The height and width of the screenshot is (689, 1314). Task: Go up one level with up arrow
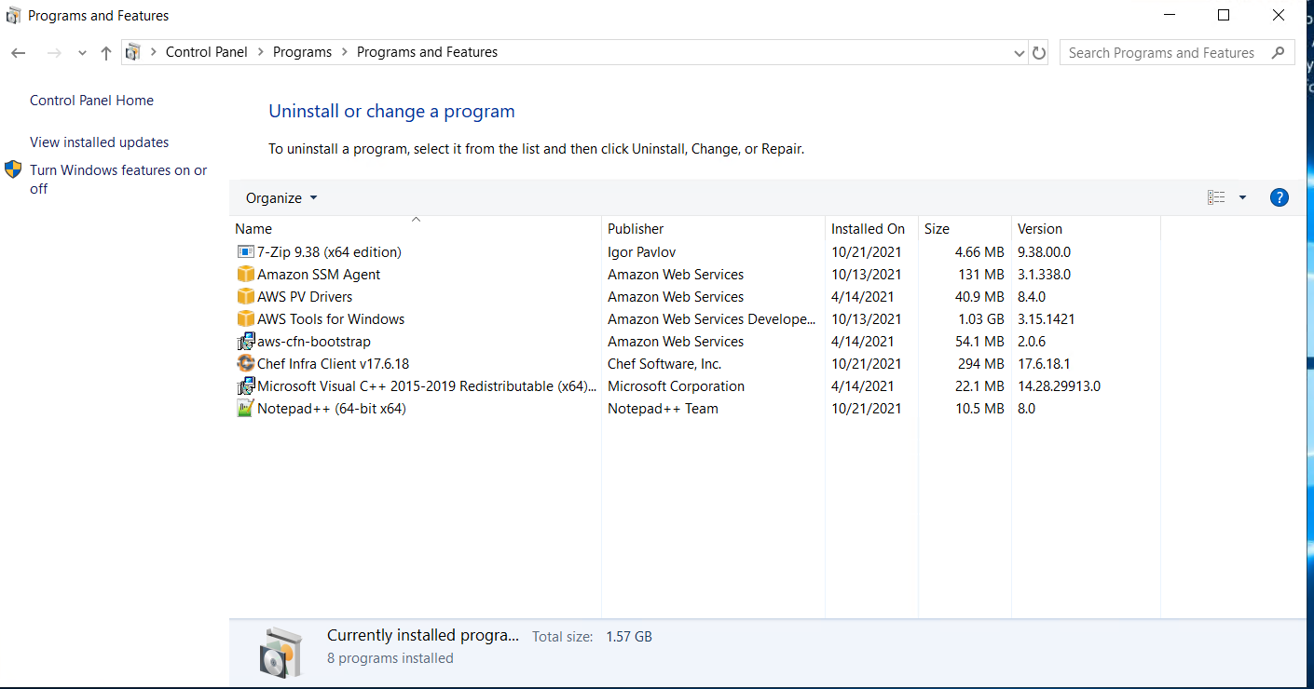pos(105,53)
